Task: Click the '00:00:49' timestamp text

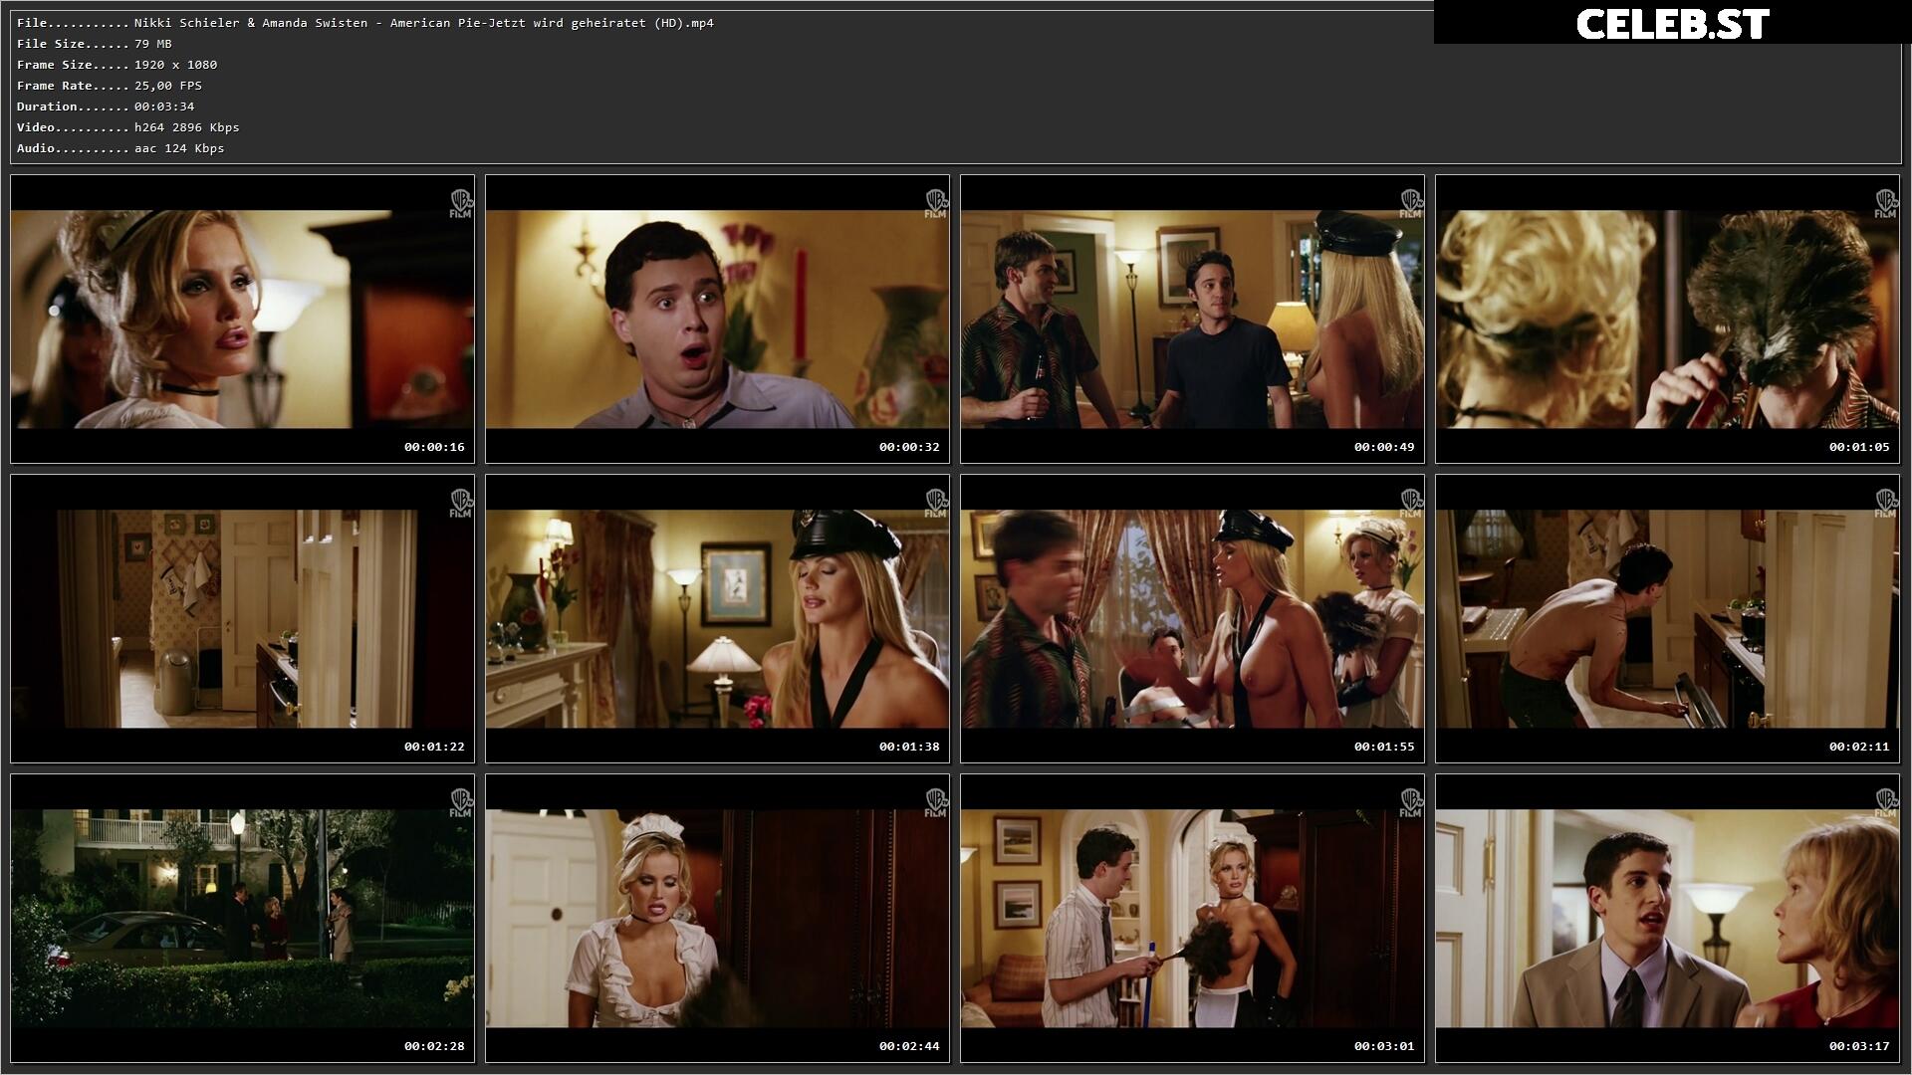Action: [1384, 447]
